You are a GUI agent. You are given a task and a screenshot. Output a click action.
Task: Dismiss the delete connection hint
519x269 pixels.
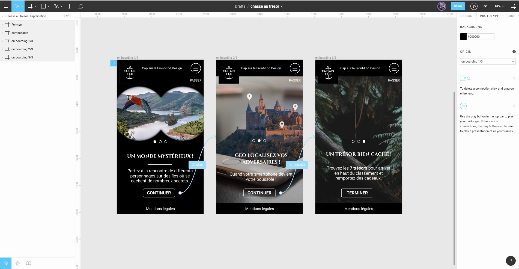pyautogui.click(x=514, y=78)
